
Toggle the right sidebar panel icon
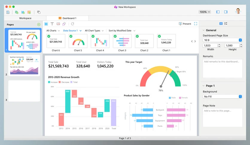pos(226,12)
